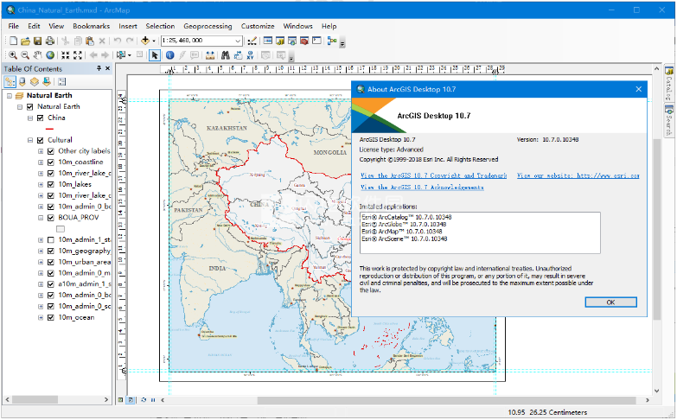Uncheck the 10m_coastline layer

pos(50,162)
